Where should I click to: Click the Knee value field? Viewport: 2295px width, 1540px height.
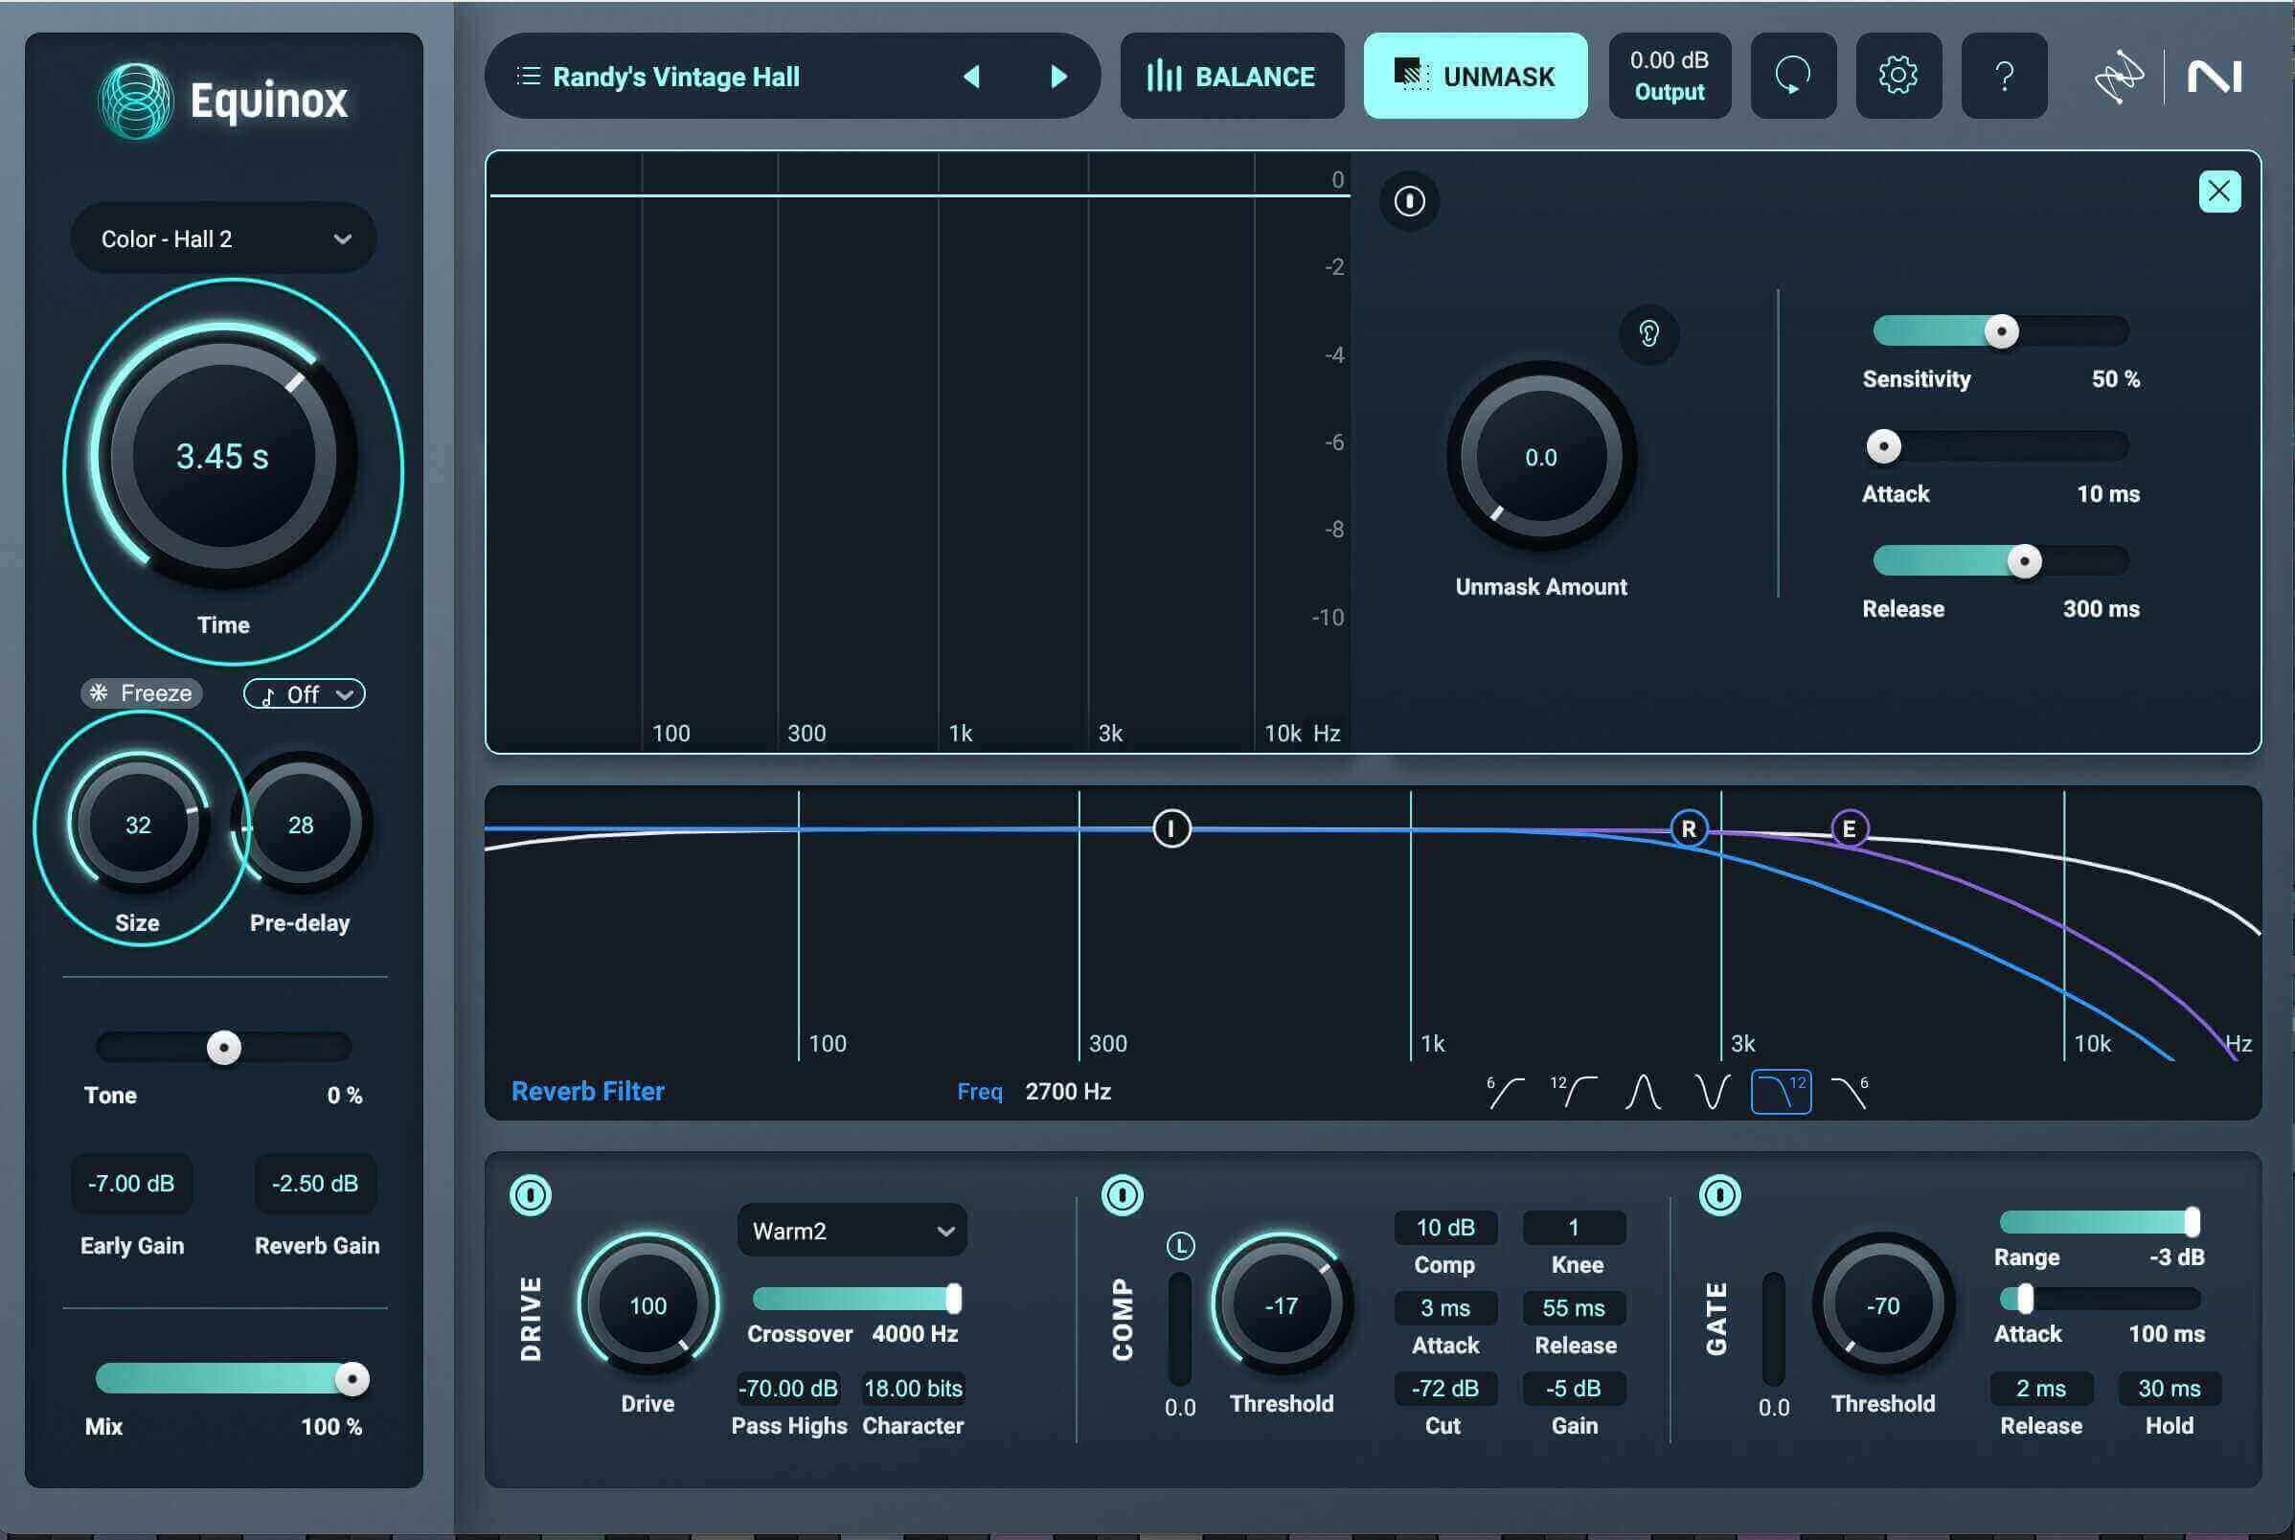tap(1574, 1228)
